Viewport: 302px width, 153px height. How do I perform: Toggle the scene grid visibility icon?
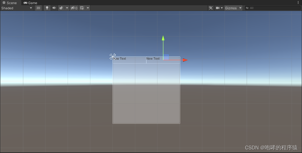pyautogui.click(x=82, y=8)
